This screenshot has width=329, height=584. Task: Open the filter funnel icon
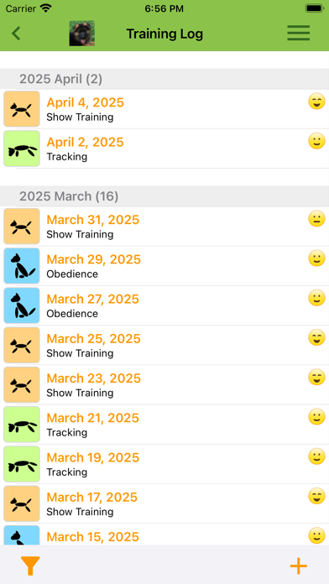tap(30, 566)
